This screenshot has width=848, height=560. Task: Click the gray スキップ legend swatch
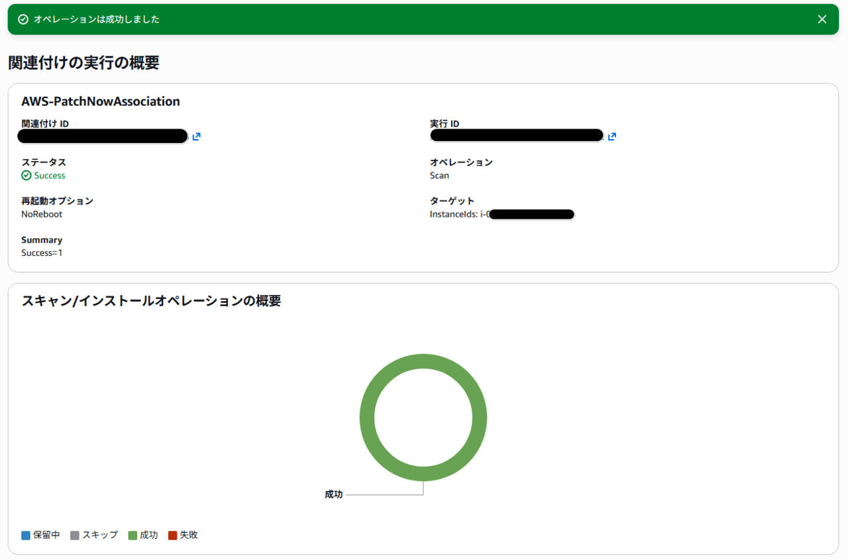pos(75,535)
